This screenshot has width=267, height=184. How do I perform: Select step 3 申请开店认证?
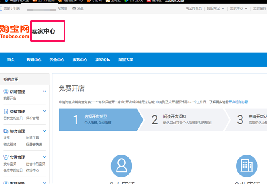(x=247, y=120)
